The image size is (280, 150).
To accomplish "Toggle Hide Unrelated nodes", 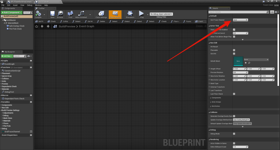I will 81,14.
